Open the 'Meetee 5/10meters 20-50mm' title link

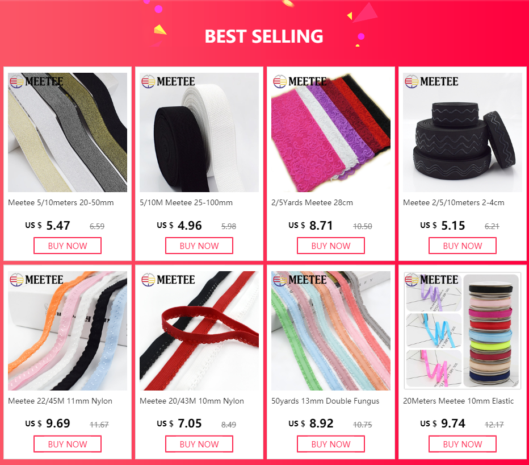[61, 202]
